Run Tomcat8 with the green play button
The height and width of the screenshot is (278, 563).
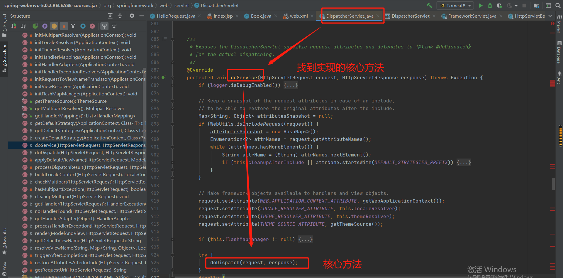tap(481, 5)
